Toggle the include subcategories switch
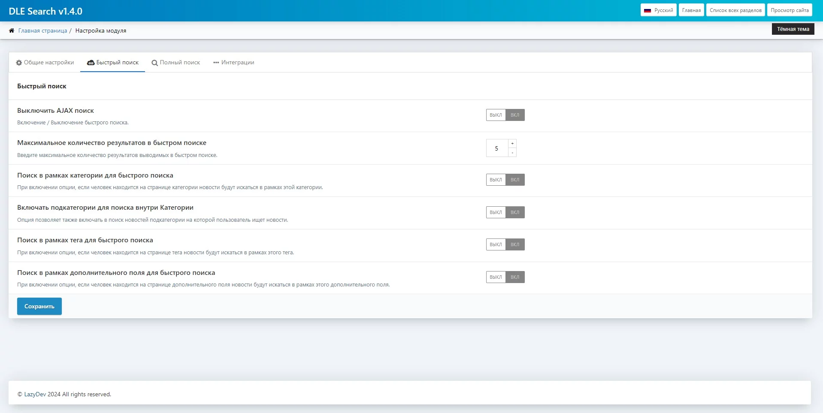Screen dimensions: 823x413 [x=505, y=212]
